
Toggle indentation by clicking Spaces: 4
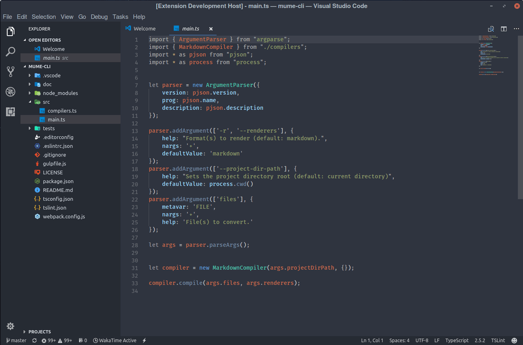(x=399, y=340)
